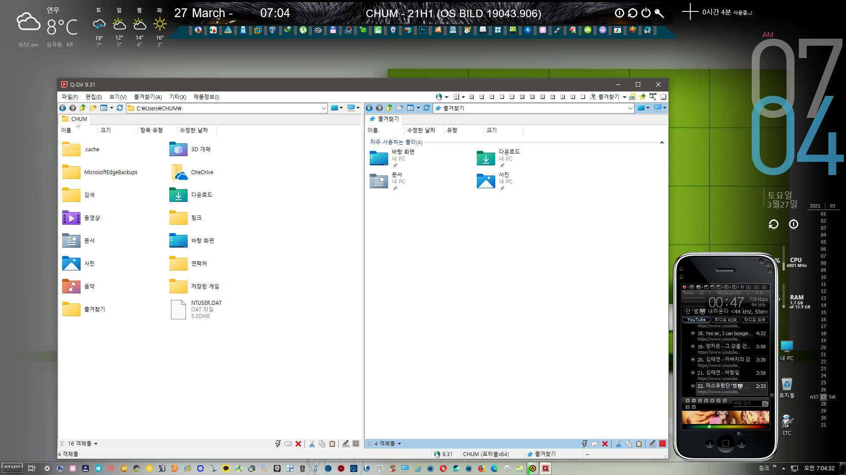Open the zoom magnifier tool
The image size is (846, 475).
coord(653,97)
